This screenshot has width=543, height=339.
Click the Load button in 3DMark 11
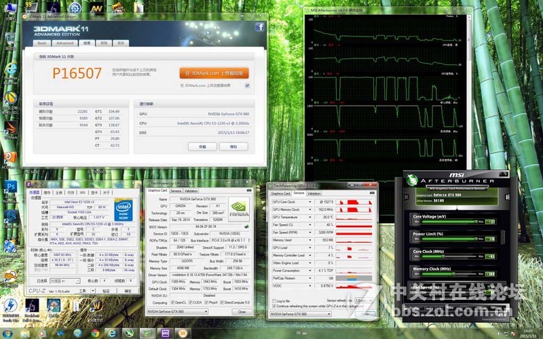202,146
